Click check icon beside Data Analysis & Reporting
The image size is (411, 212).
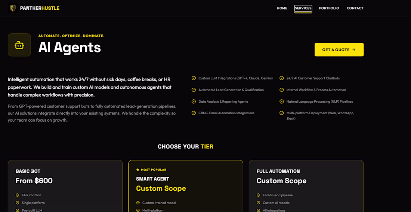click(194, 101)
